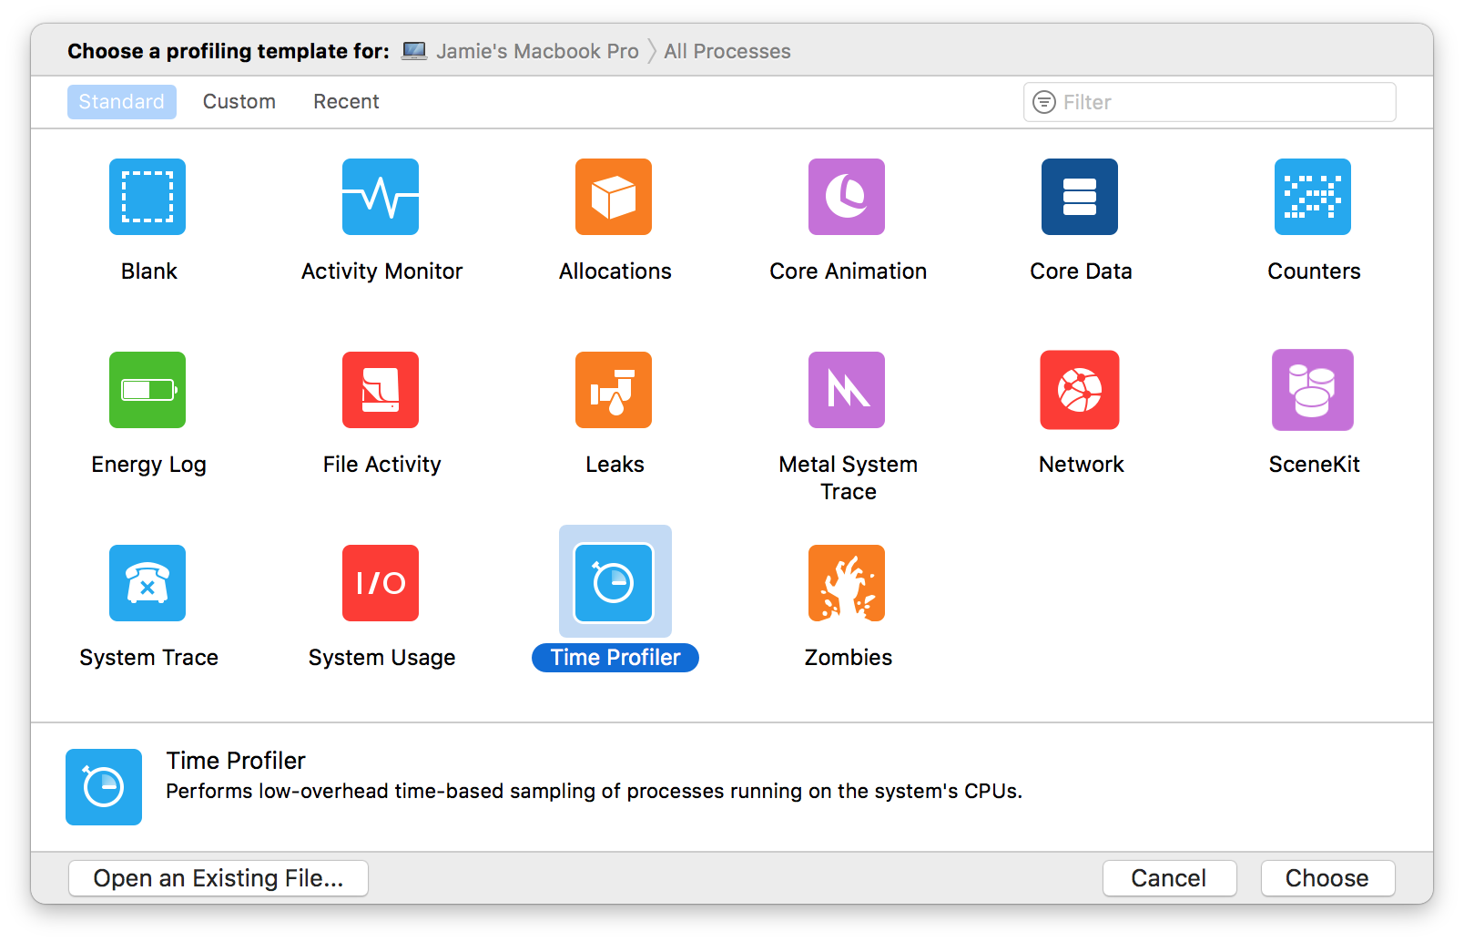Click the File Activity label
The image size is (1464, 942).
pyautogui.click(x=382, y=465)
